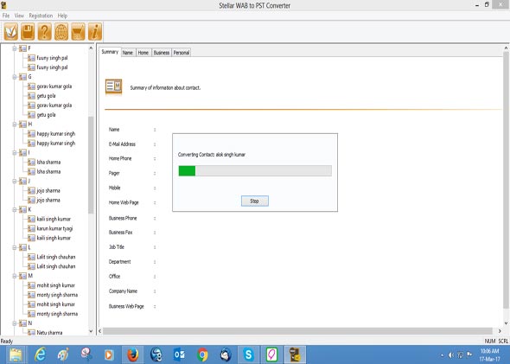This screenshot has width=510, height=364.
Task: Switch to the Home tab
Action: 143,53
